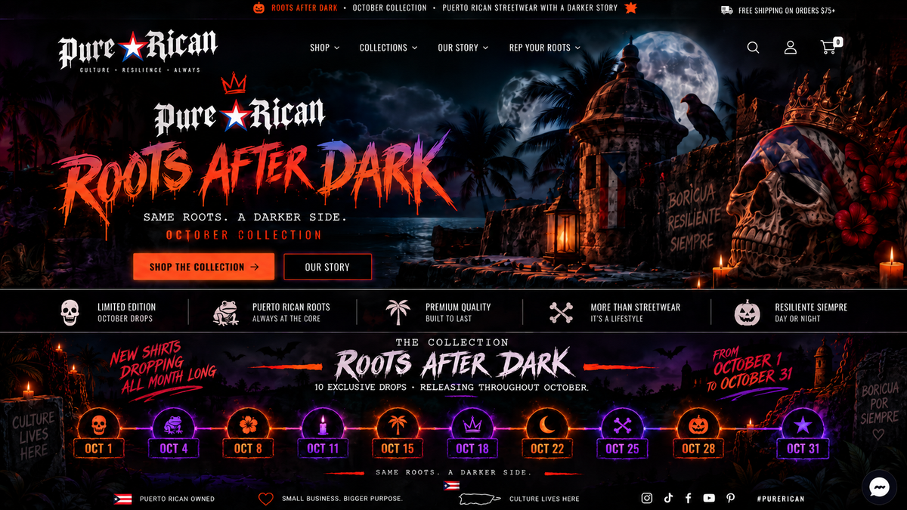Select the Oct 1 skull drop marker
The width and height of the screenshot is (907, 510).
[x=99, y=434]
